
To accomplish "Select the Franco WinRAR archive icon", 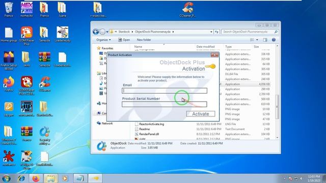I will pyautogui.click(x=26, y=134).
